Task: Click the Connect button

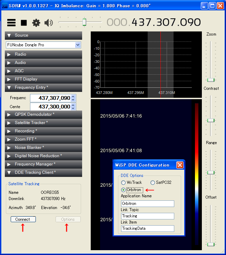Action: point(23,219)
